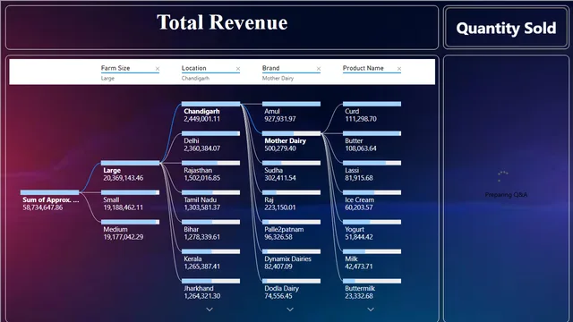Click the Quantity Sold card title

[x=506, y=28]
